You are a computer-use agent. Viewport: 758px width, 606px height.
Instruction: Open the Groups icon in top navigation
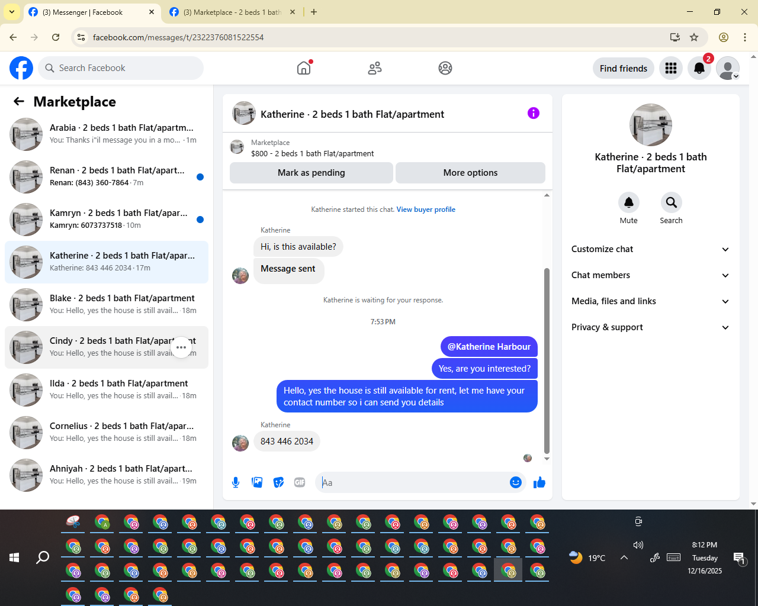445,68
